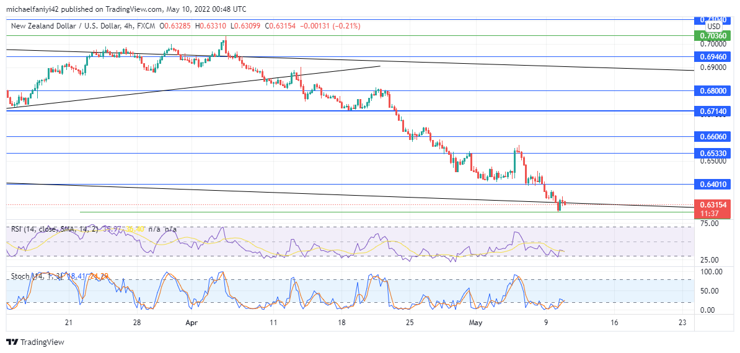The width and height of the screenshot is (740, 353).
Task: Select the 11:37 candle countdown label
Action: pyautogui.click(x=709, y=213)
